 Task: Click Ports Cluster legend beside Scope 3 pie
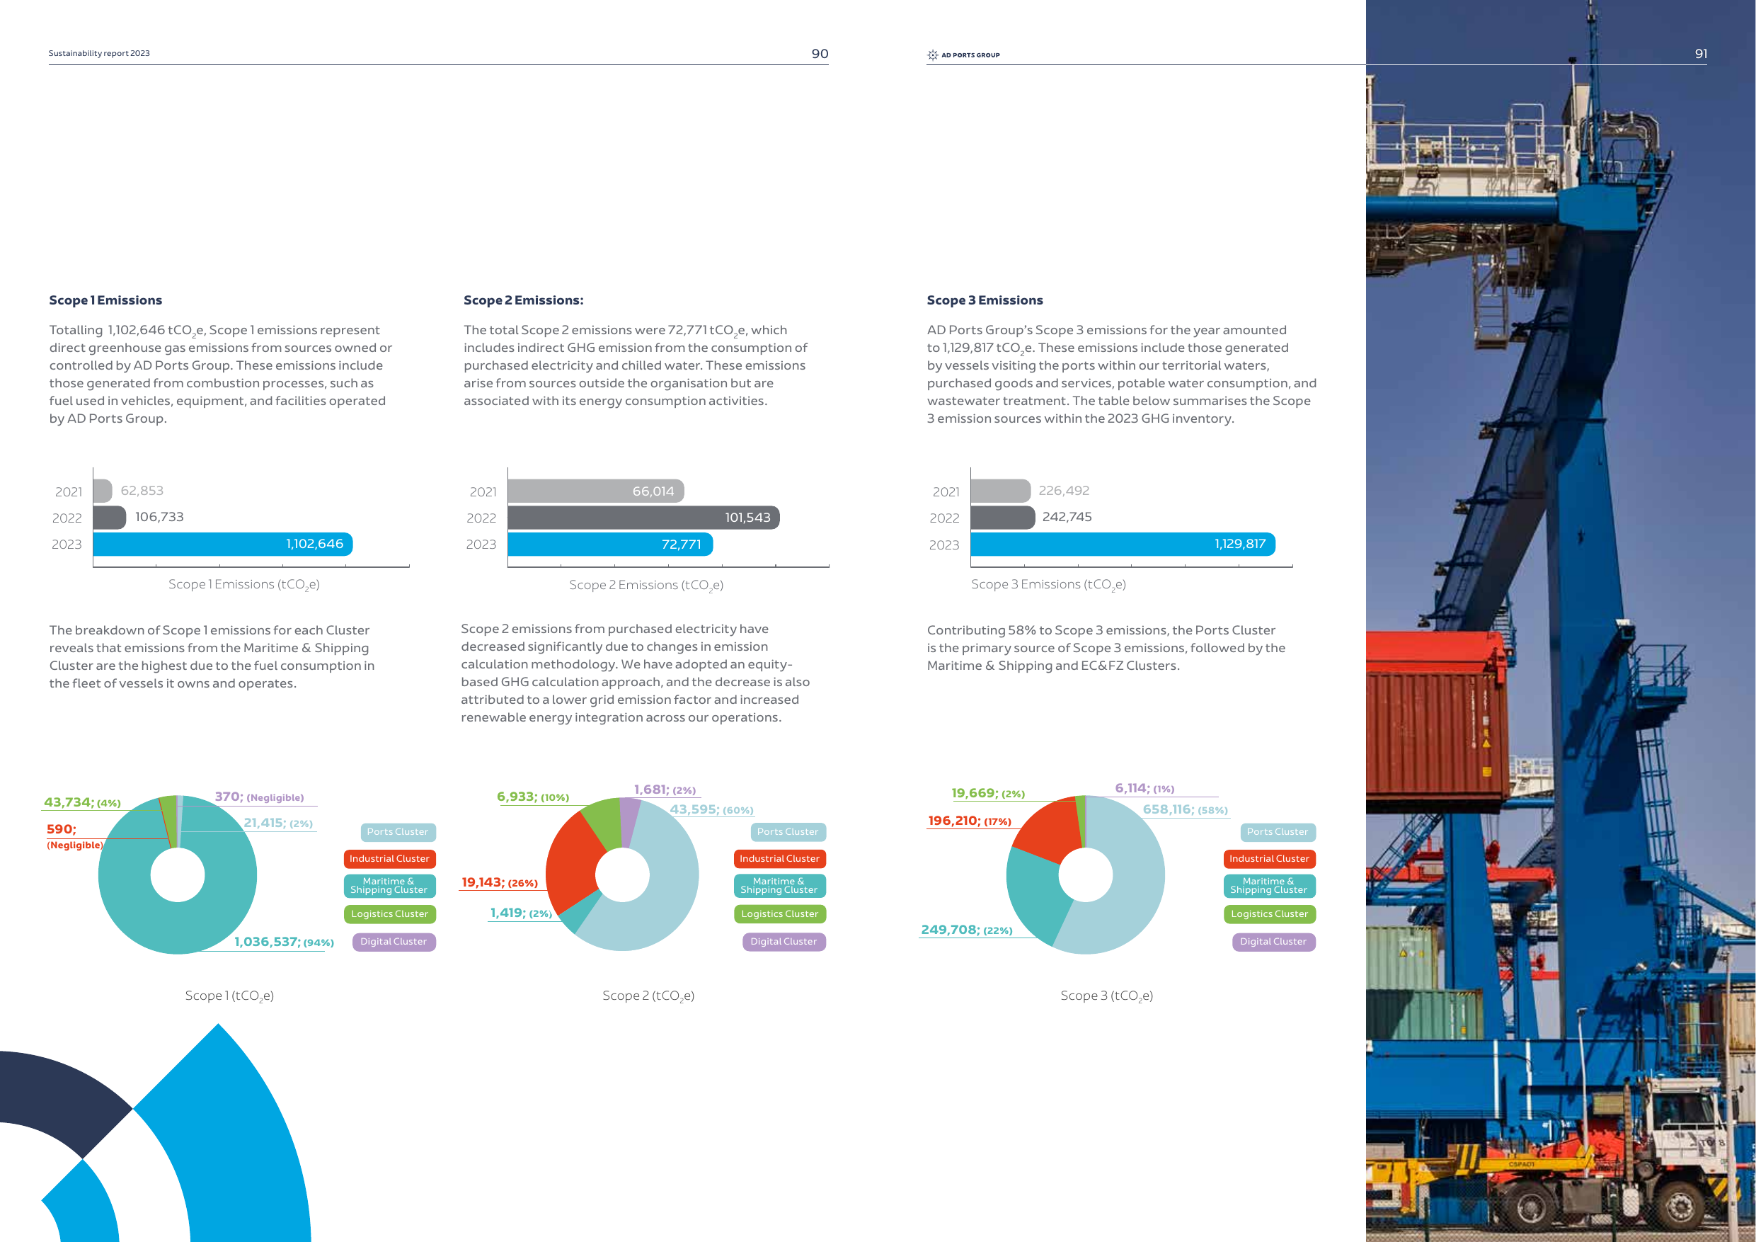[x=1278, y=832]
